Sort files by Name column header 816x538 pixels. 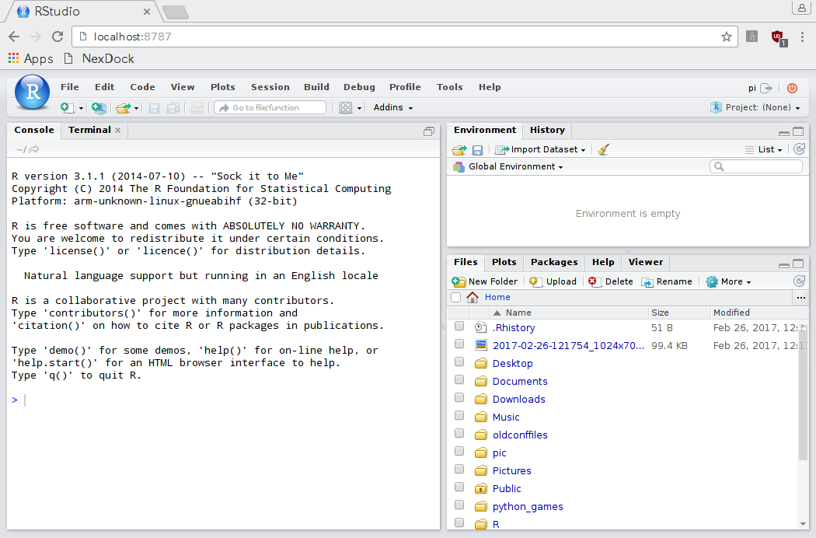point(570,313)
